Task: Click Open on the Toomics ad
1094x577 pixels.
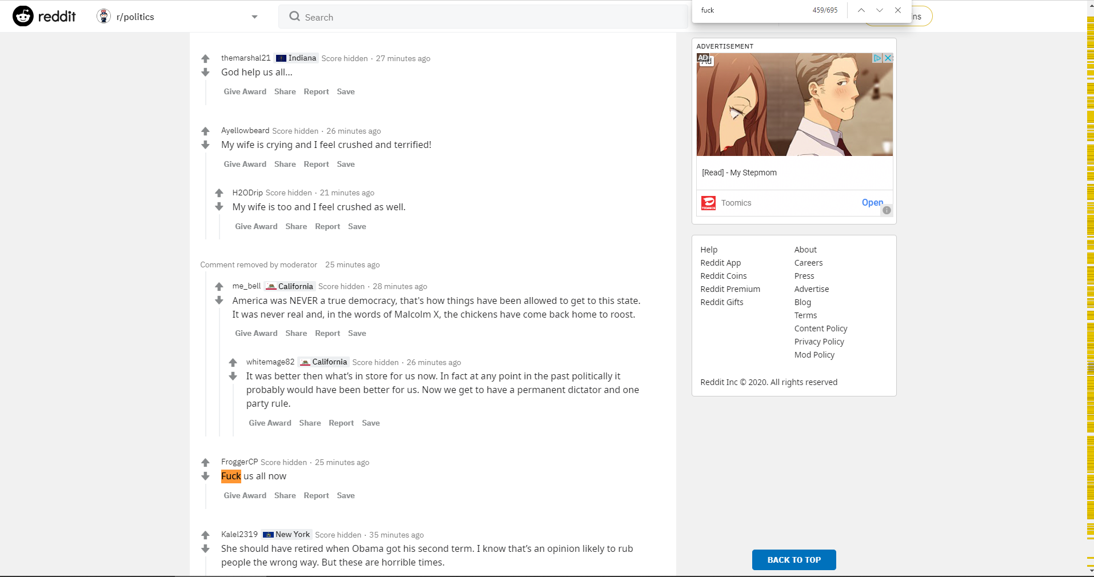Action: [872, 202]
